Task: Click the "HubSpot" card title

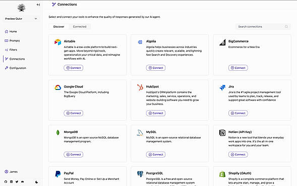Action: tap(152, 86)
